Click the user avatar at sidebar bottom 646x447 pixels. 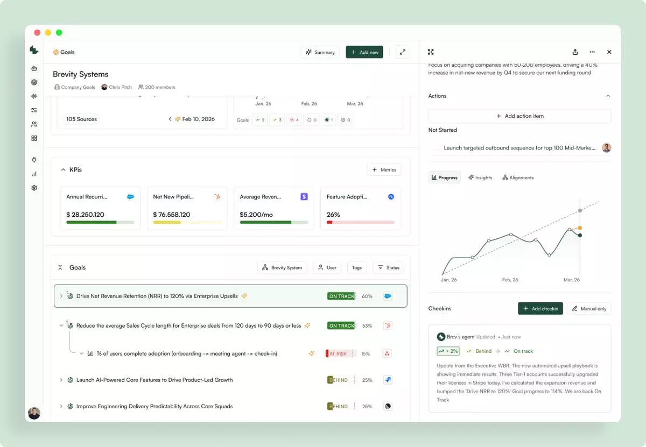34,413
